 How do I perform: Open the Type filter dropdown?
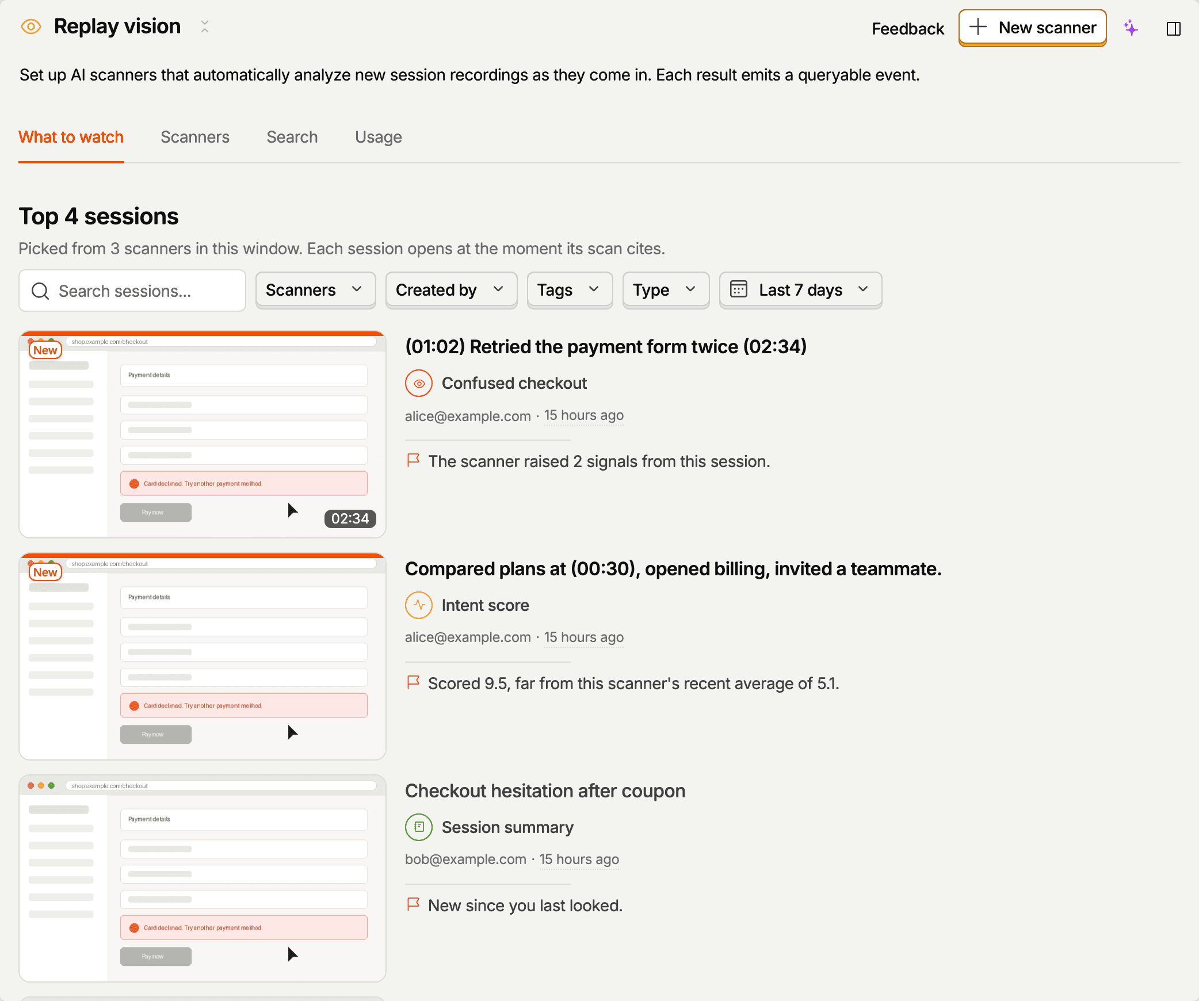pos(666,290)
